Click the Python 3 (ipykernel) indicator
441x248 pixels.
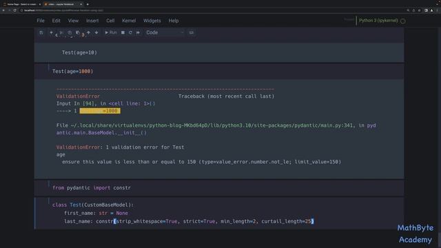[x=378, y=21]
